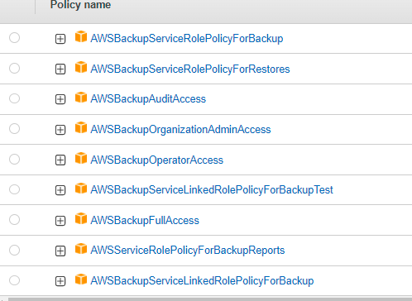This screenshot has width=412, height=301.
Task: Click orange policy icon for AWSBackupAuditAccess
Action: [81, 98]
